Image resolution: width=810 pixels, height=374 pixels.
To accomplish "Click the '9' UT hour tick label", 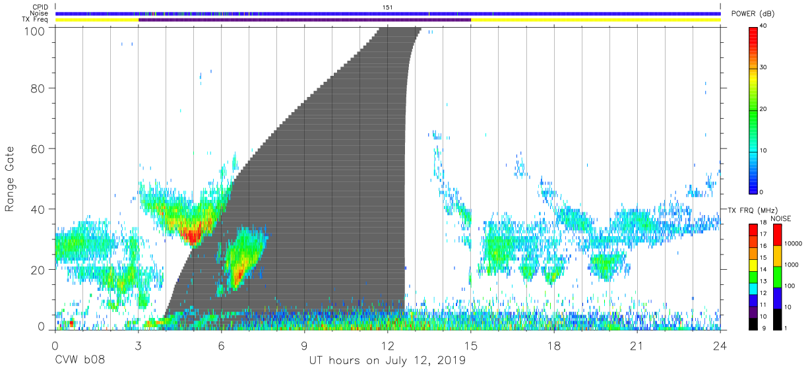I will click(304, 345).
